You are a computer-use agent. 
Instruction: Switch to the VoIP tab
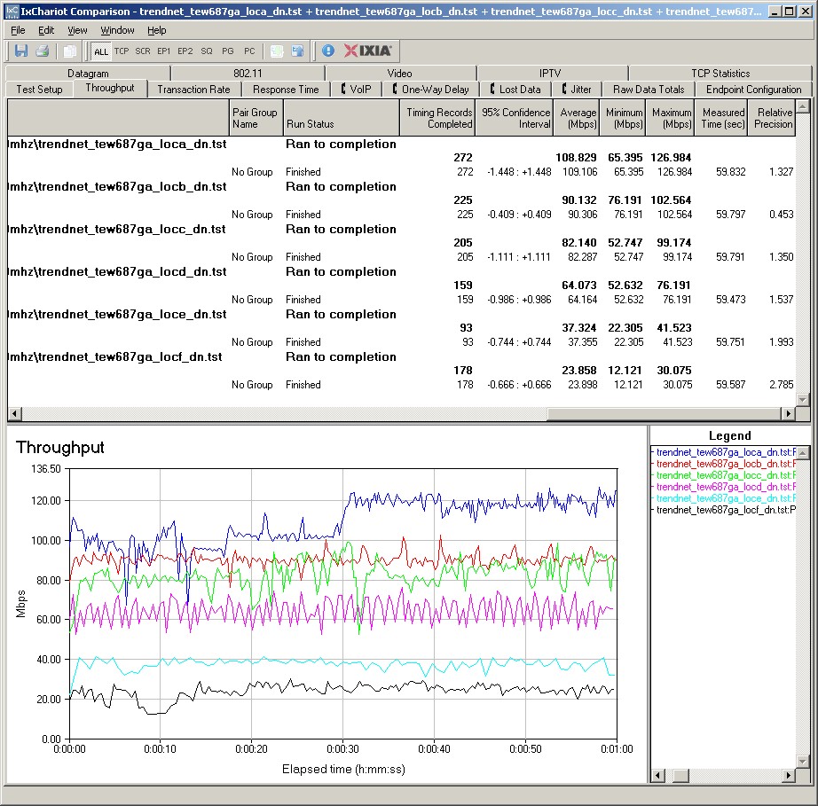[357, 90]
